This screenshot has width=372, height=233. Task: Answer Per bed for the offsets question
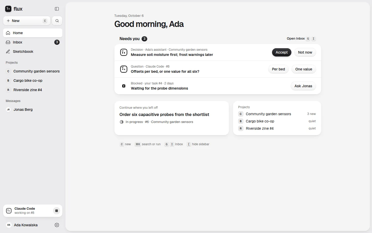click(278, 69)
